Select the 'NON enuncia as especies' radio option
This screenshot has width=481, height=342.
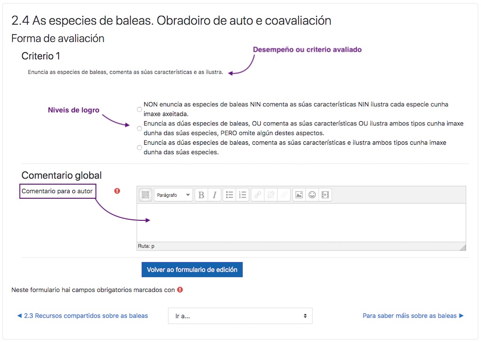click(x=139, y=109)
